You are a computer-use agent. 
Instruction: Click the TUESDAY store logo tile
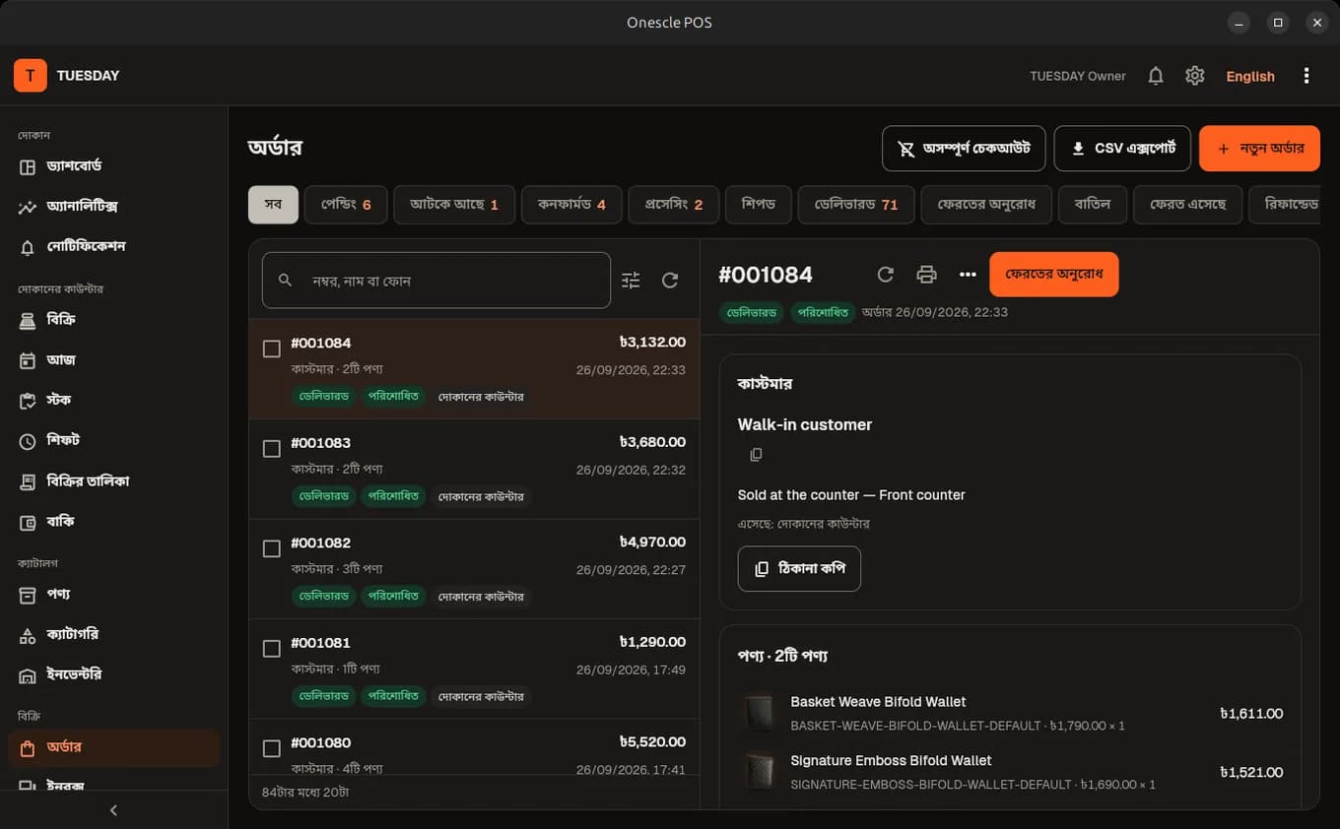(x=30, y=76)
